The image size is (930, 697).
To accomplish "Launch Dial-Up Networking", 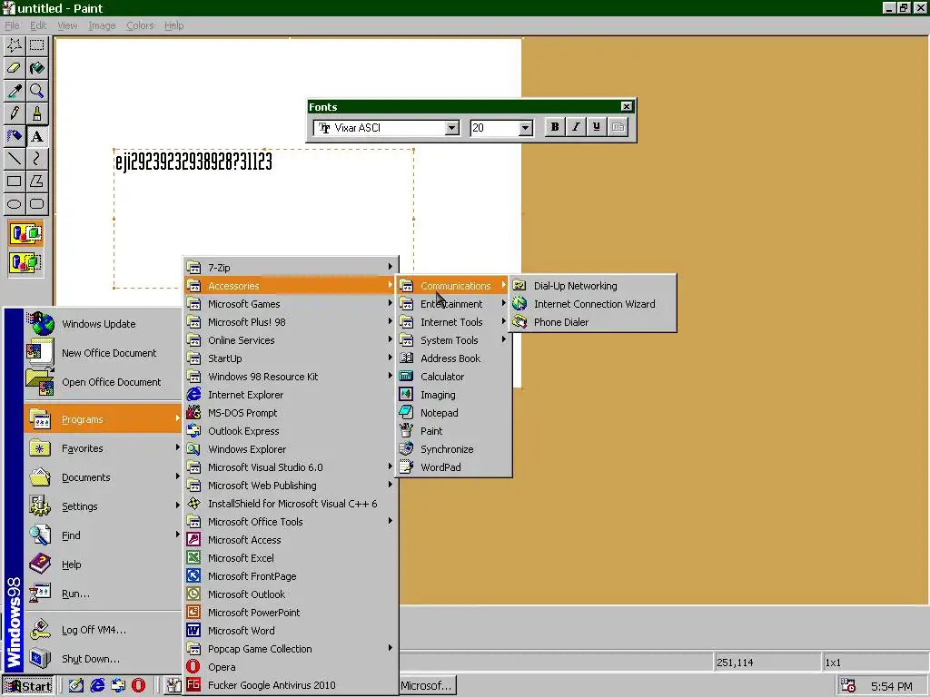I will [592, 286].
